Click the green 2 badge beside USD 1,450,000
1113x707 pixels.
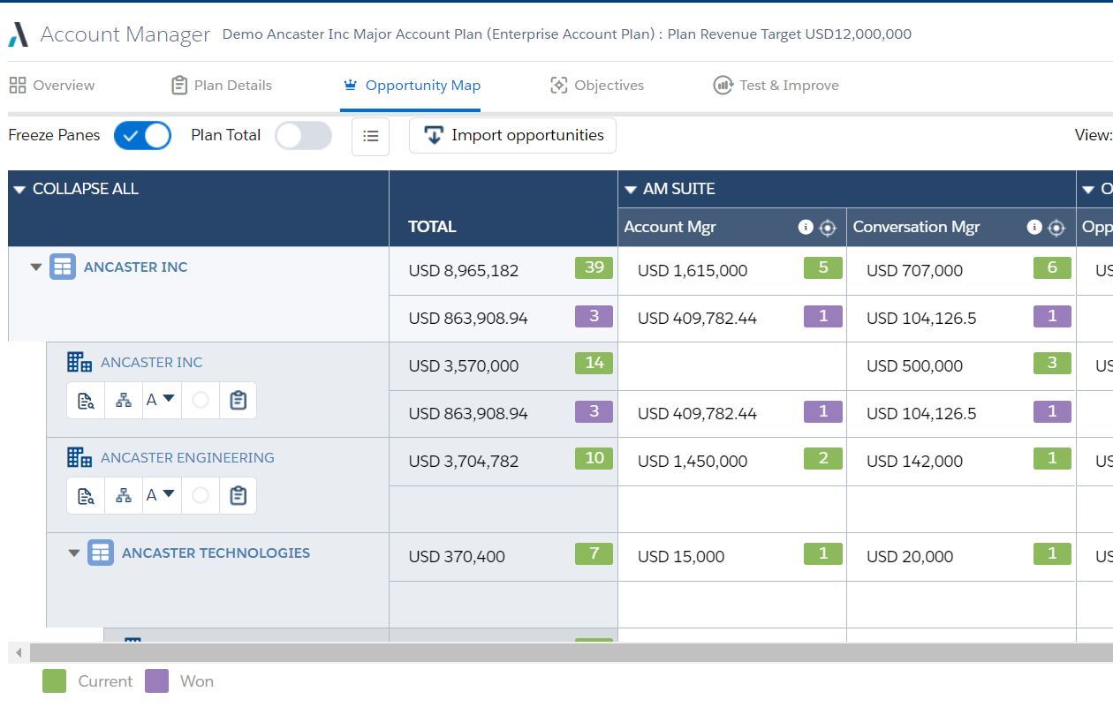coord(823,458)
